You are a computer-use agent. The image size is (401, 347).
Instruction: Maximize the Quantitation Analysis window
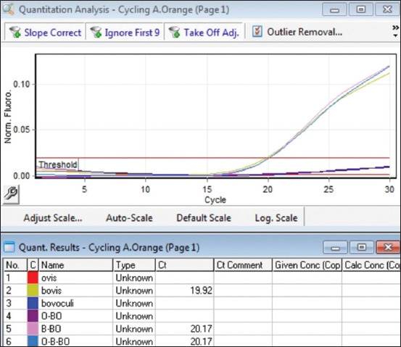(361, 9)
